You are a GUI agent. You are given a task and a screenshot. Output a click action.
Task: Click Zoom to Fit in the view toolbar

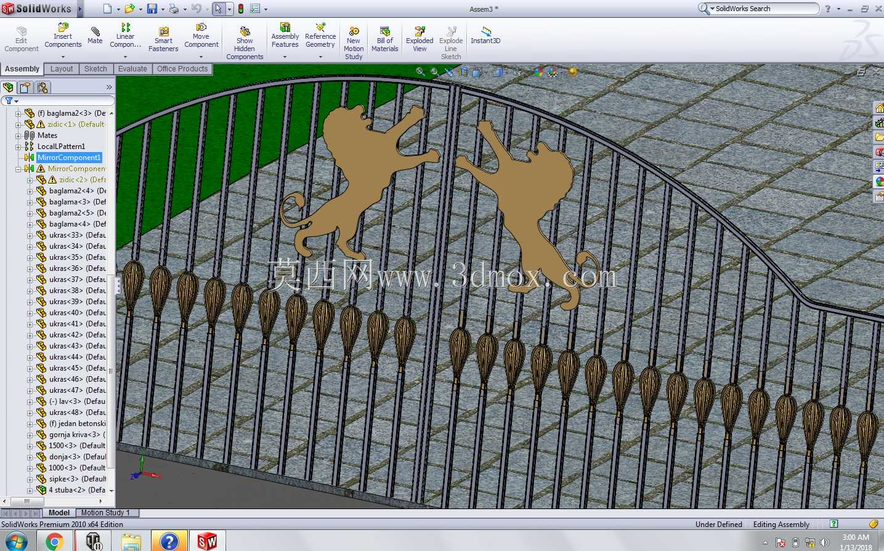pyautogui.click(x=420, y=72)
